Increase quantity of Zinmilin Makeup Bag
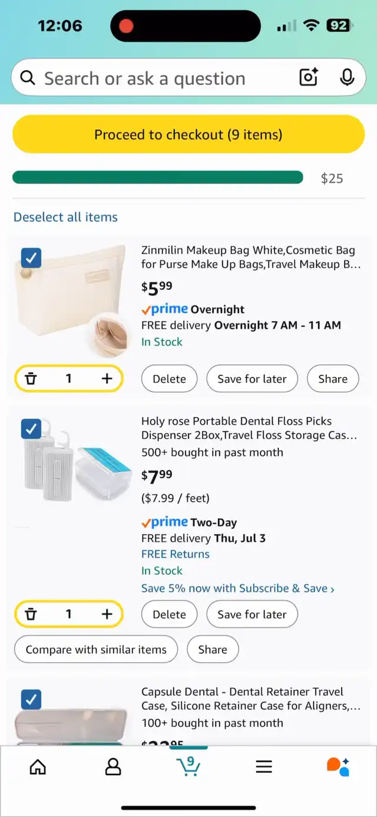This screenshot has width=377, height=817. pos(107,379)
